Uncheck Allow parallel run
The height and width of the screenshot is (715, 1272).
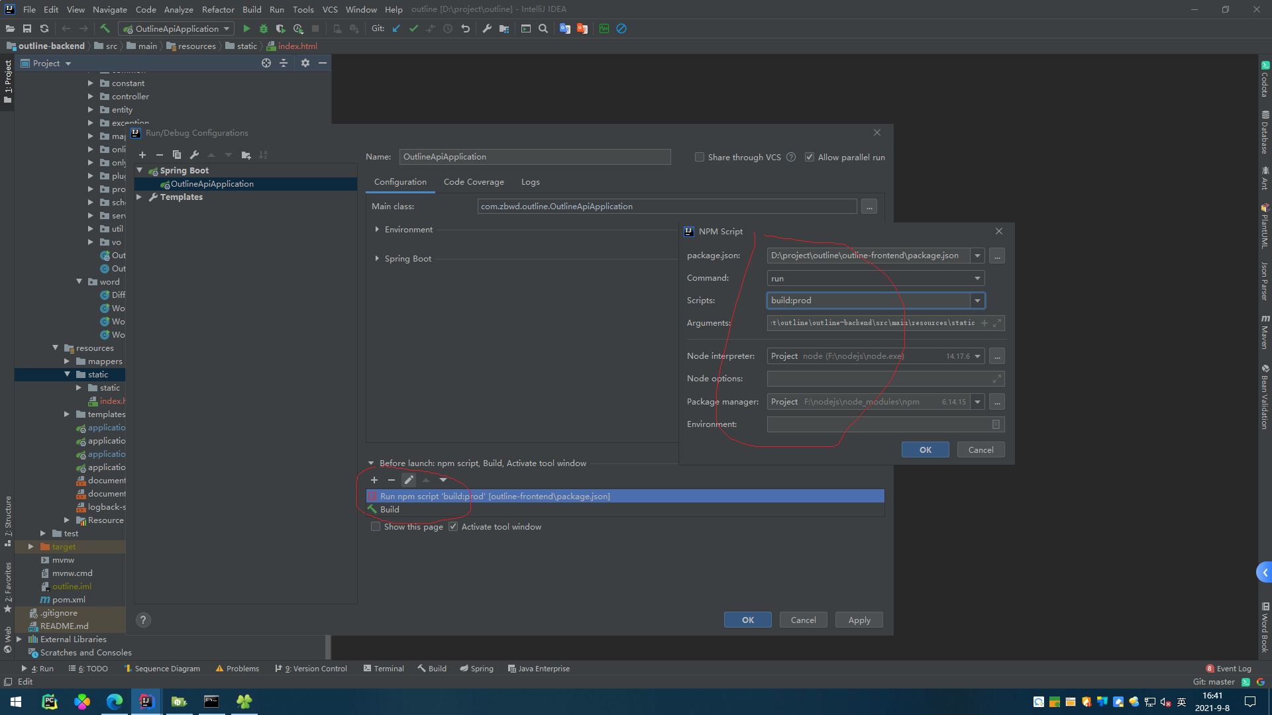[x=810, y=156]
